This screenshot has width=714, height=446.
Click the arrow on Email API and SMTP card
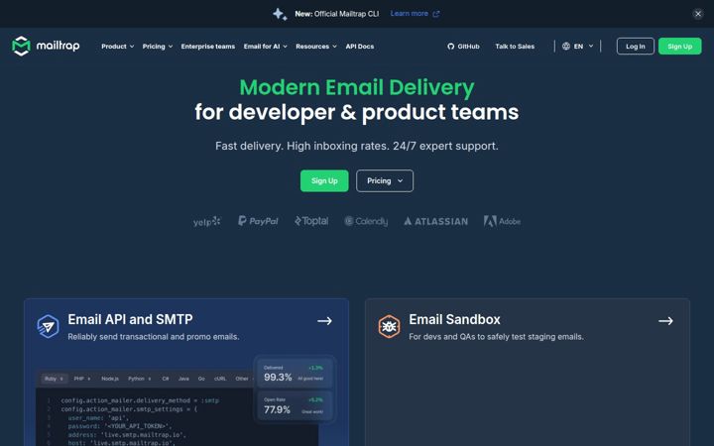click(x=324, y=321)
